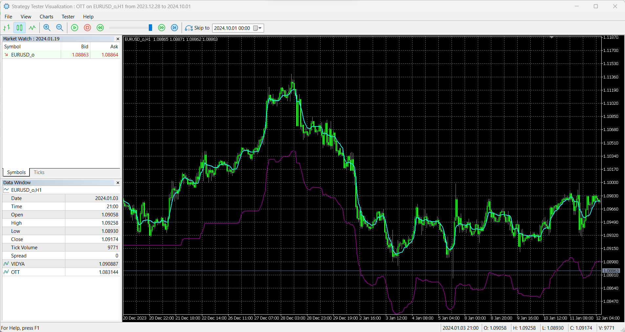
Task: Click the VIDYA indicator icon
Action: click(x=6, y=264)
